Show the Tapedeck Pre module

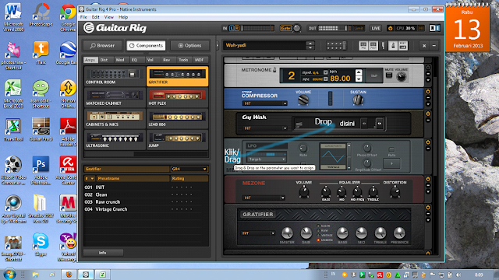click(x=363, y=46)
